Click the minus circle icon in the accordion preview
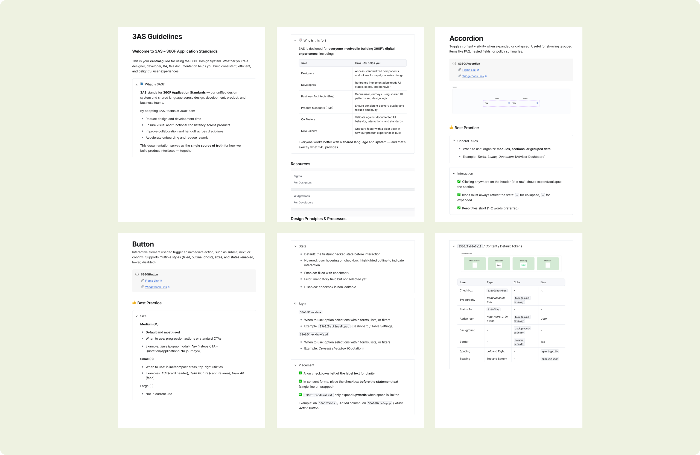 (x=537, y=103)
